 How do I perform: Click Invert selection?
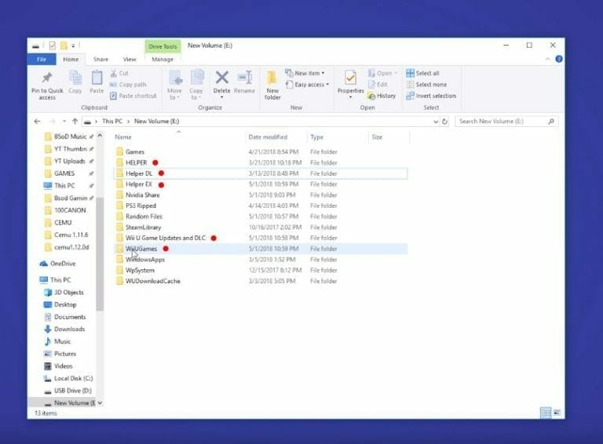point(430,96)
